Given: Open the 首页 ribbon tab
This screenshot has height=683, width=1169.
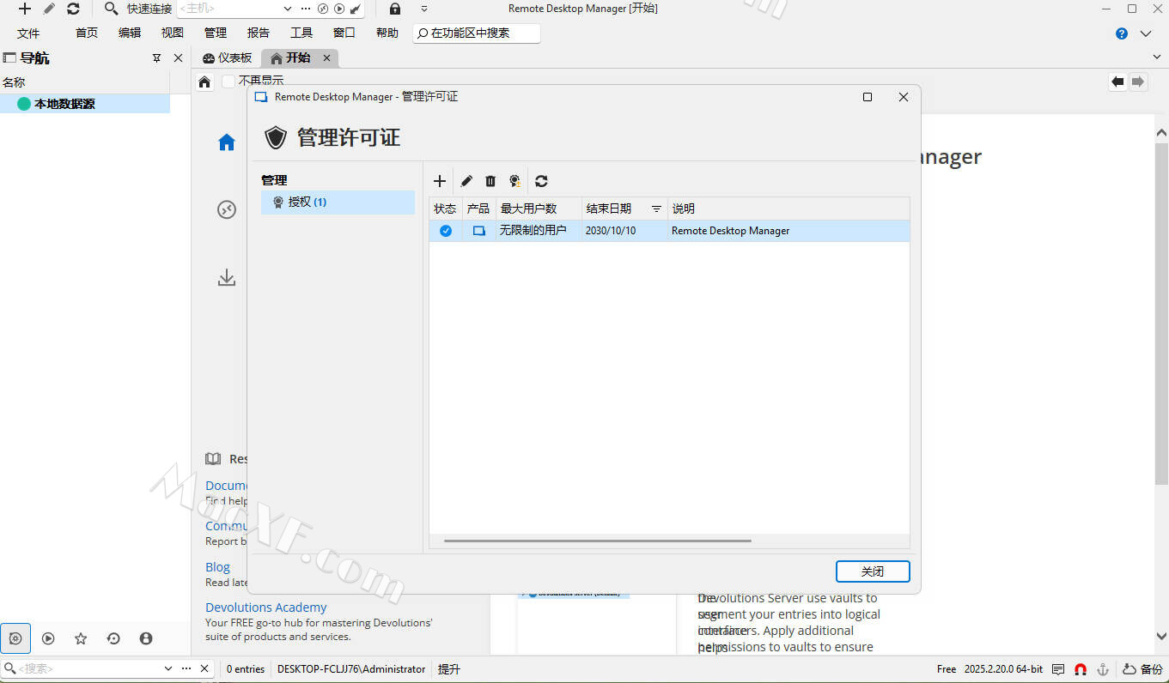Looking at the screenshot, I should click(87, 33).
